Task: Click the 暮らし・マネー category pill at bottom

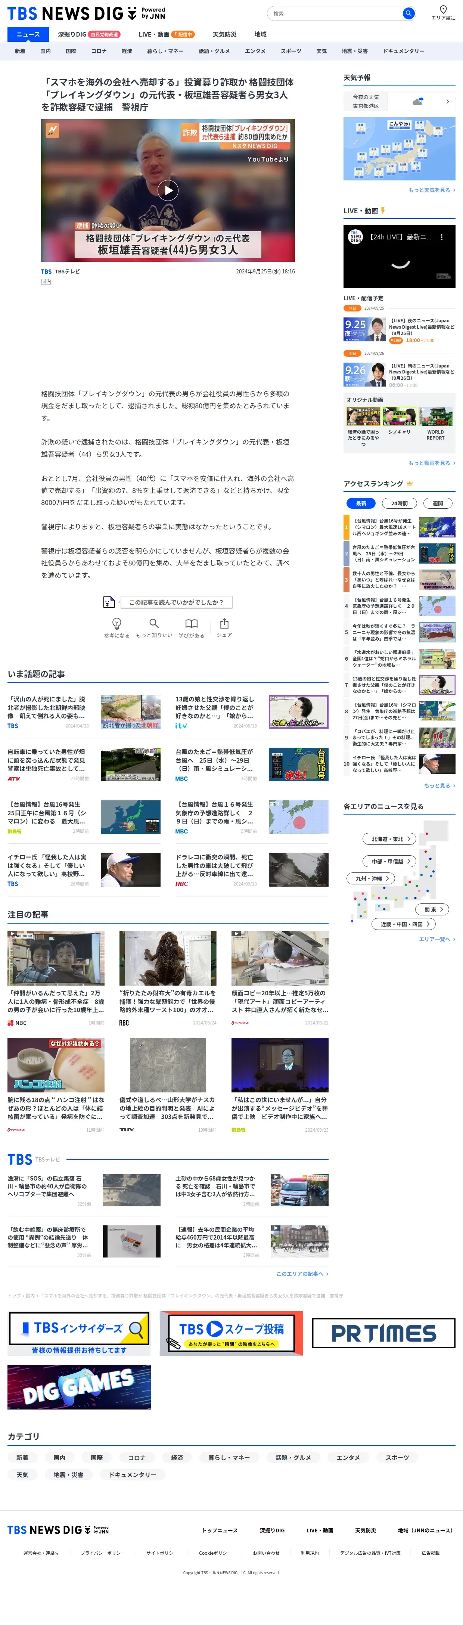Action: (229, 1458)
